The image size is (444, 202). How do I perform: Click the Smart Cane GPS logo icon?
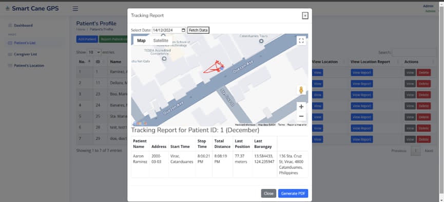point(7,9)
